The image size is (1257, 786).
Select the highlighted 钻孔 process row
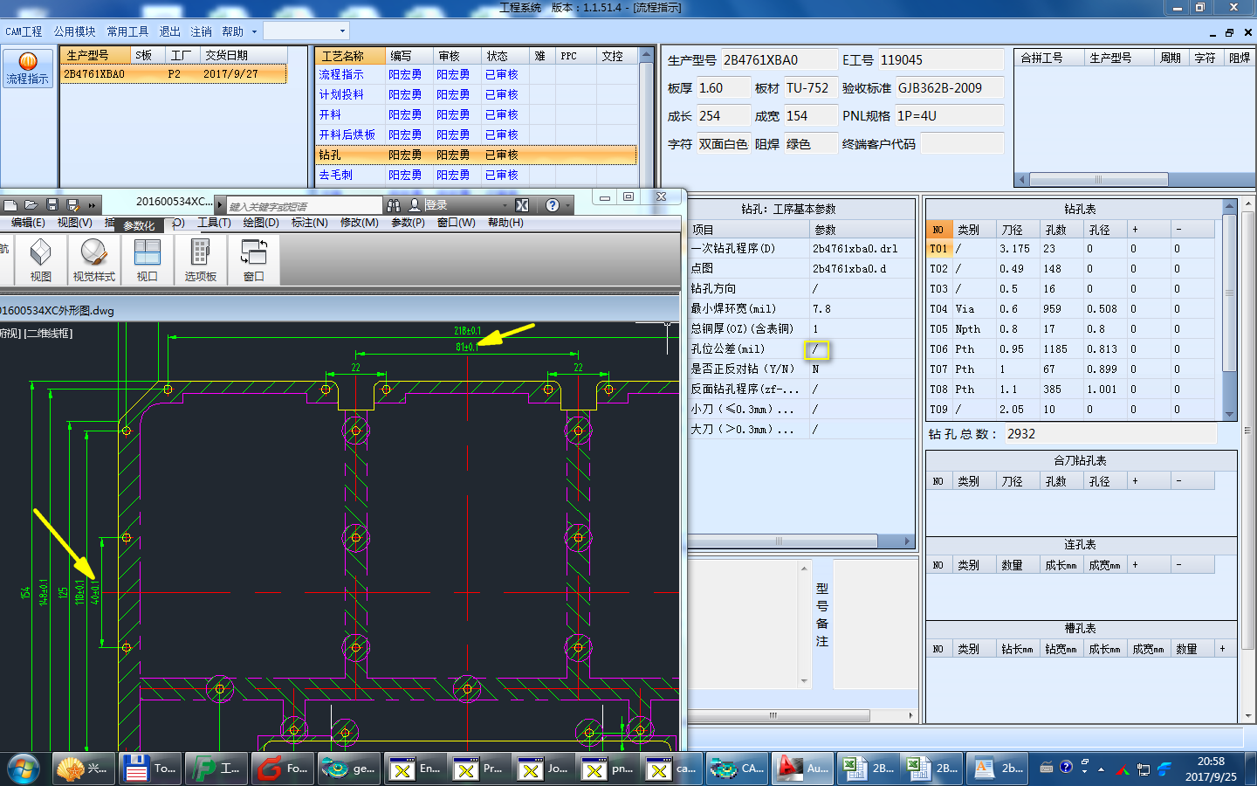pos(330,155)
